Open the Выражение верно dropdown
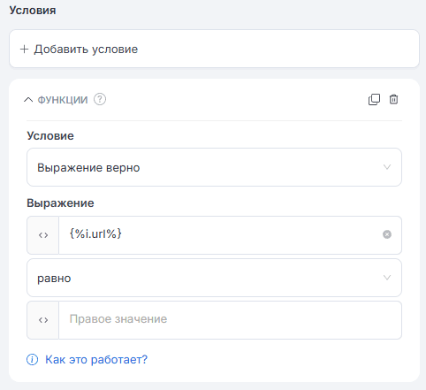This screenshot has height=390, width=426. pos(214,167)
